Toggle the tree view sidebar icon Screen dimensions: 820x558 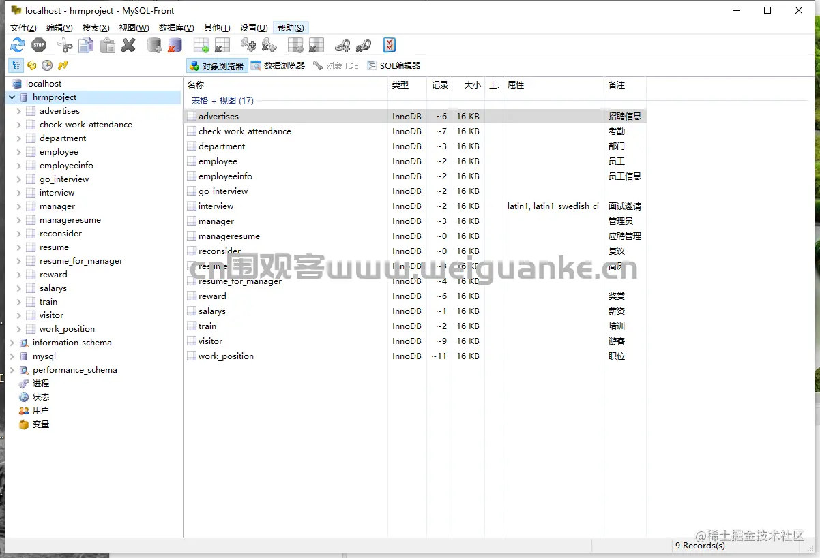(x=16, y=65)
